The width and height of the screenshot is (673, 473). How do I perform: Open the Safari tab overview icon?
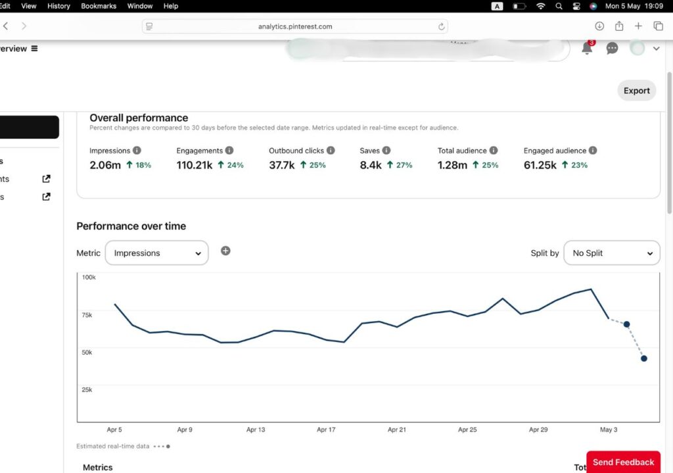tap(658, 26)
